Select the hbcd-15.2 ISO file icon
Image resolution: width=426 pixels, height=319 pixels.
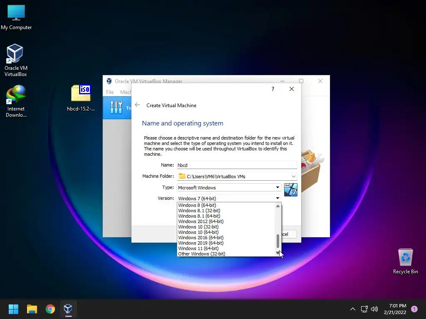tap(81, 98)
